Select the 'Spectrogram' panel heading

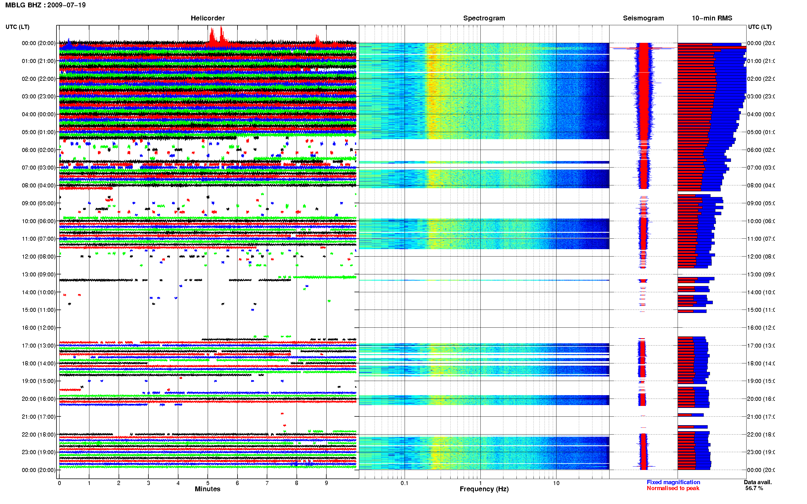coord(484,18)
